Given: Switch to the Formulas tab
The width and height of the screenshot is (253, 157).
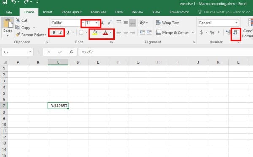Looking at the screenshot, I should tap(98, 12).
